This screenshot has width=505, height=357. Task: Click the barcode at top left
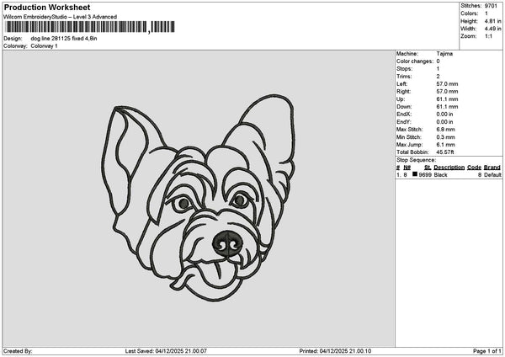coord(90,27)
